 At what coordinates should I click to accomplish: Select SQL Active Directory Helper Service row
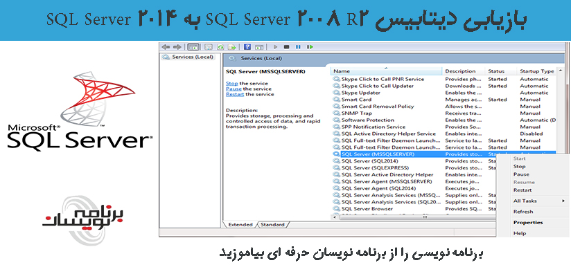(x=388, y=134)
